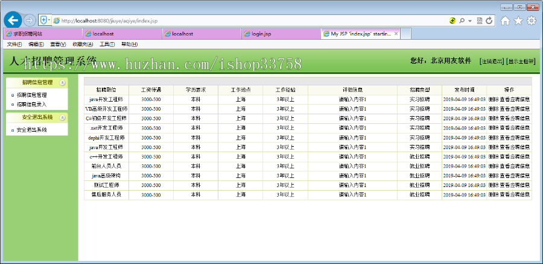View 查看应聘信息 for C#初级开发工程师

515,118
